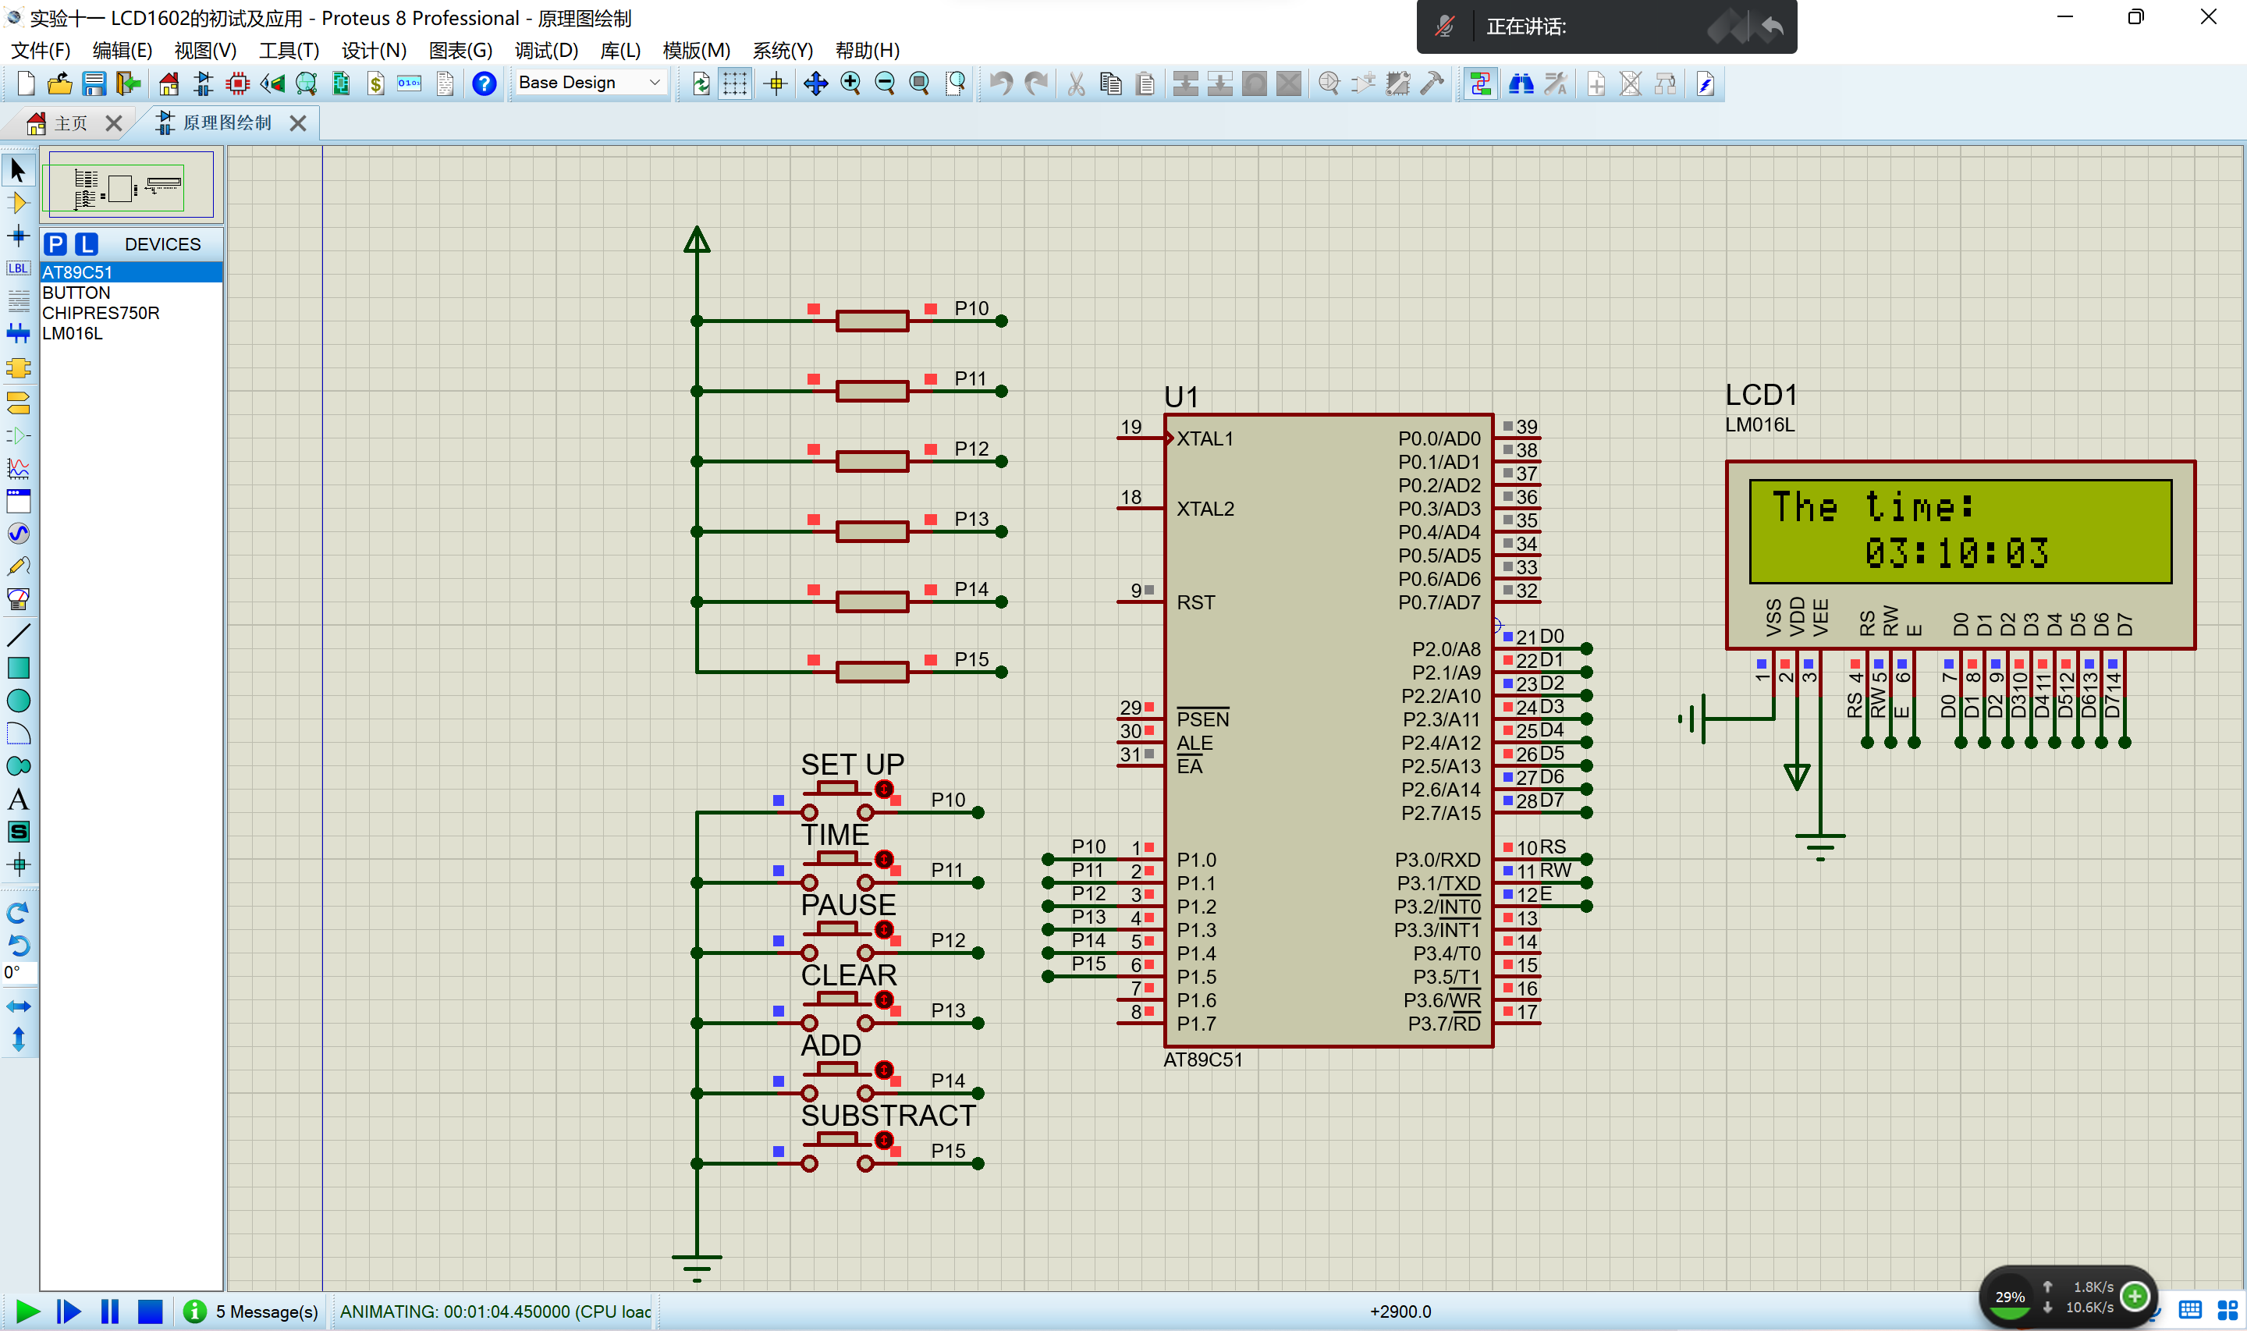Select the 2D graphics circle tool
The image size is (2247, 1331).
click(18, 701)
